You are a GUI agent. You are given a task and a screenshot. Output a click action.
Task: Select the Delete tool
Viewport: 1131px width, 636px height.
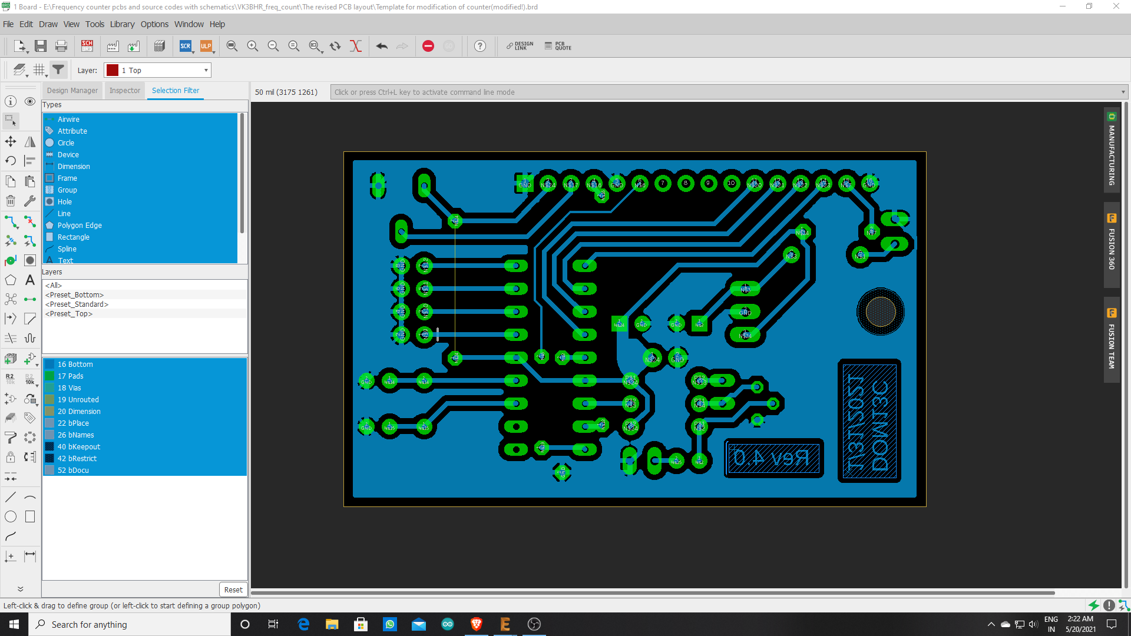(9, 201)
